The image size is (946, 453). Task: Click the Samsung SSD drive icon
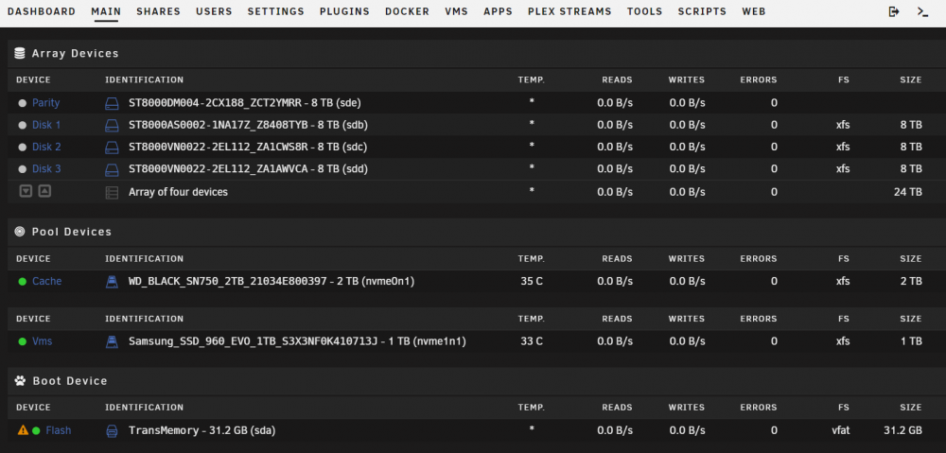(112, 342)
